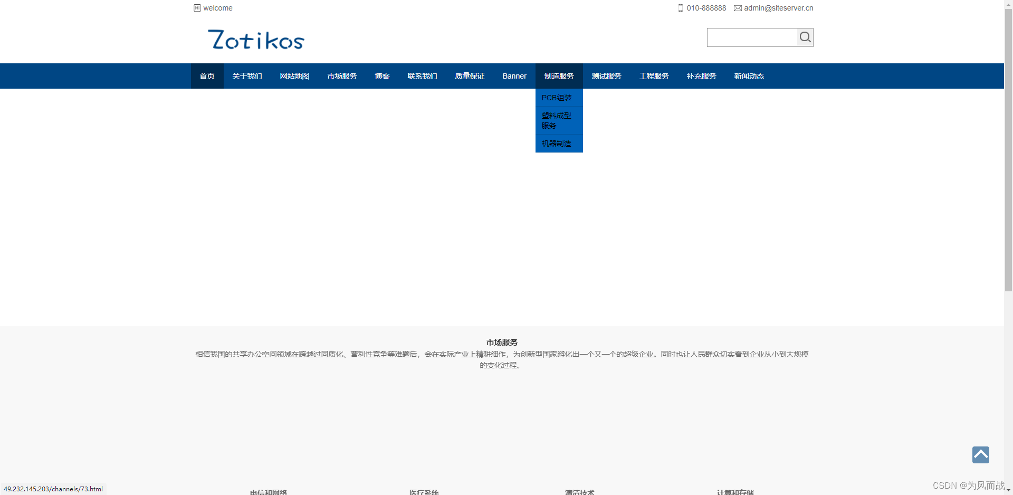This screenshot has height=495, width=1013.
Task: Click the 010-888888 phone number
Action: tap(706, 8)
